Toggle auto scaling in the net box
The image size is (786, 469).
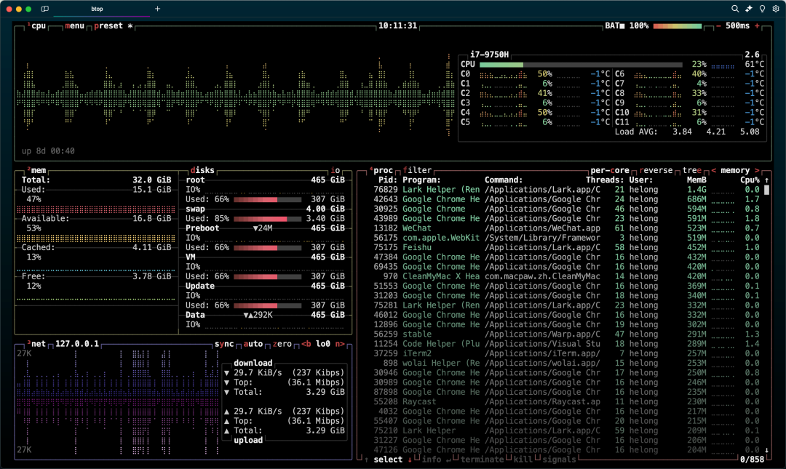click(253, 344)
